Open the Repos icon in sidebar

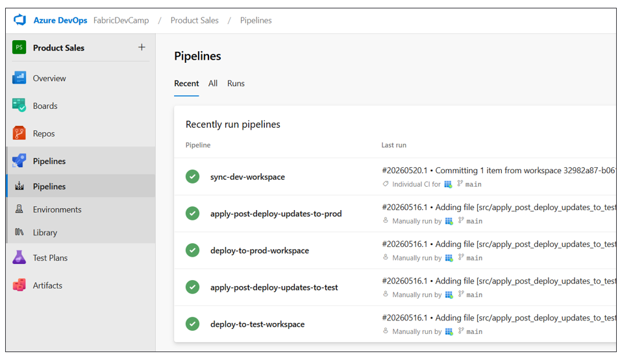click(x=19, y=133)
